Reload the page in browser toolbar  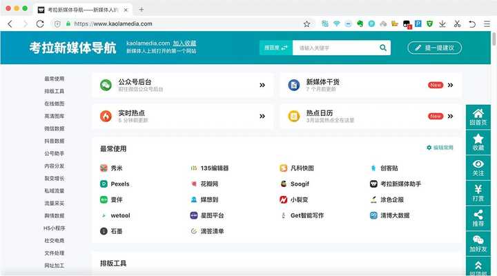(x=40, y=23)
